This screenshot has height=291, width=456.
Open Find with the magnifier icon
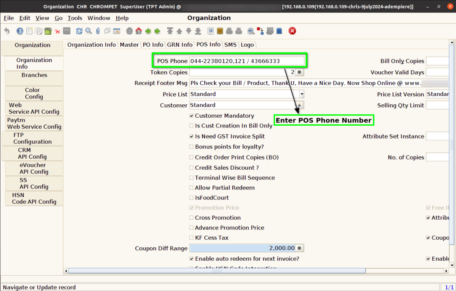pos(89,31)
